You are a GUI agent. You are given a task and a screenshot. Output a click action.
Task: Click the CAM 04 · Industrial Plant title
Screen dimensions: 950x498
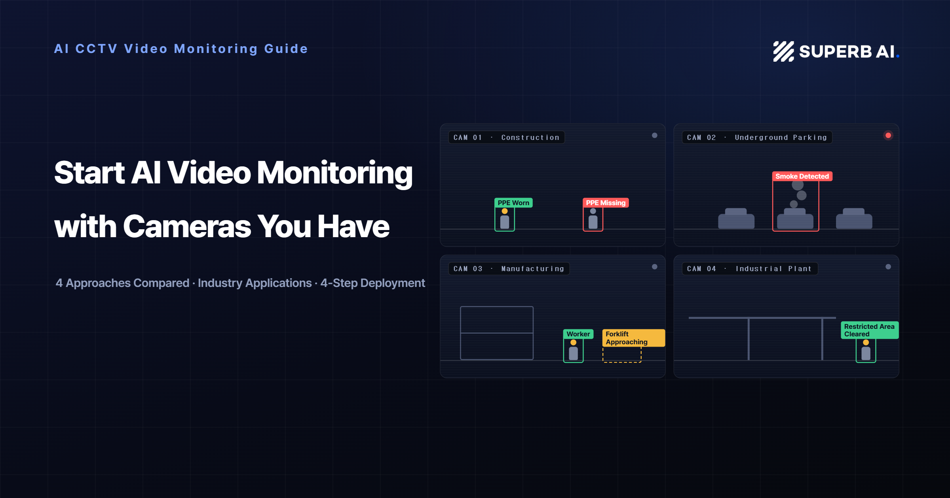[750, 269]
